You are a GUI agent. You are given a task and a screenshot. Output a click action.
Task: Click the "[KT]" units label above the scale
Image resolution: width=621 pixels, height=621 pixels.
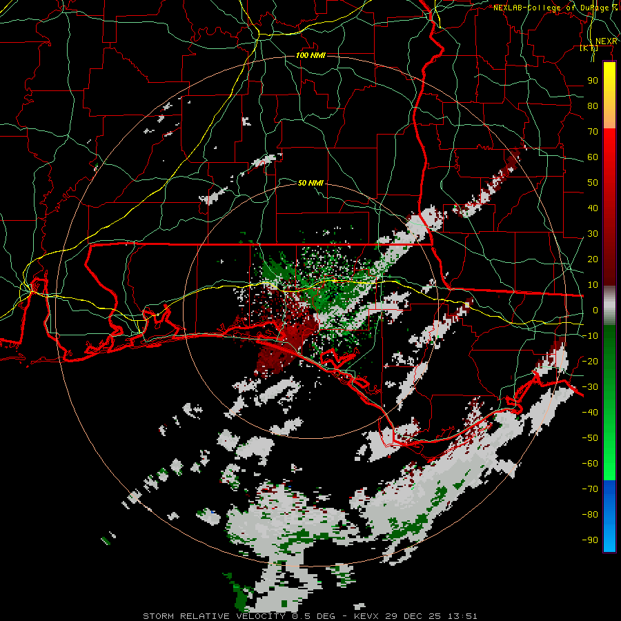589,48
